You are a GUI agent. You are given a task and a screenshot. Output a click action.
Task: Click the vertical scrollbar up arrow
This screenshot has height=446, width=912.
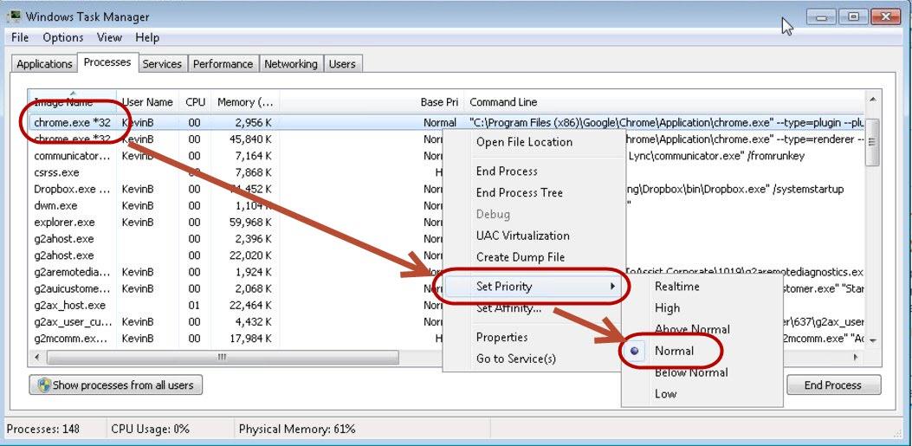coord(872,100)
